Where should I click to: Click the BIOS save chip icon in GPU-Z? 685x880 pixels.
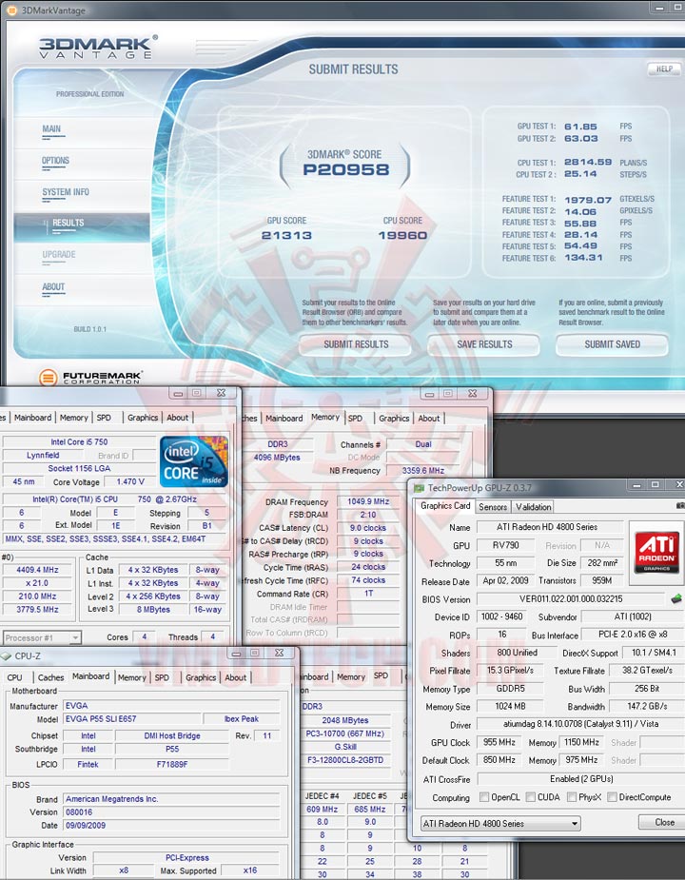(676, 598)
